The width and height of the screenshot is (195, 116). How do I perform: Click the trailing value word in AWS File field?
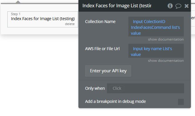click(x=136, y=55)
